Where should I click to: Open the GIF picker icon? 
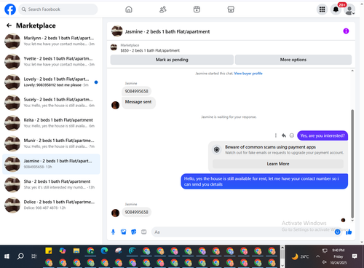click(x=144, y=232)
